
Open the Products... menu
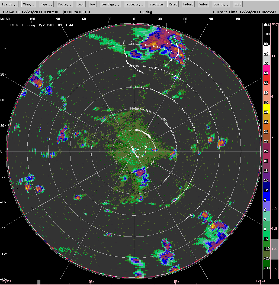134,4
